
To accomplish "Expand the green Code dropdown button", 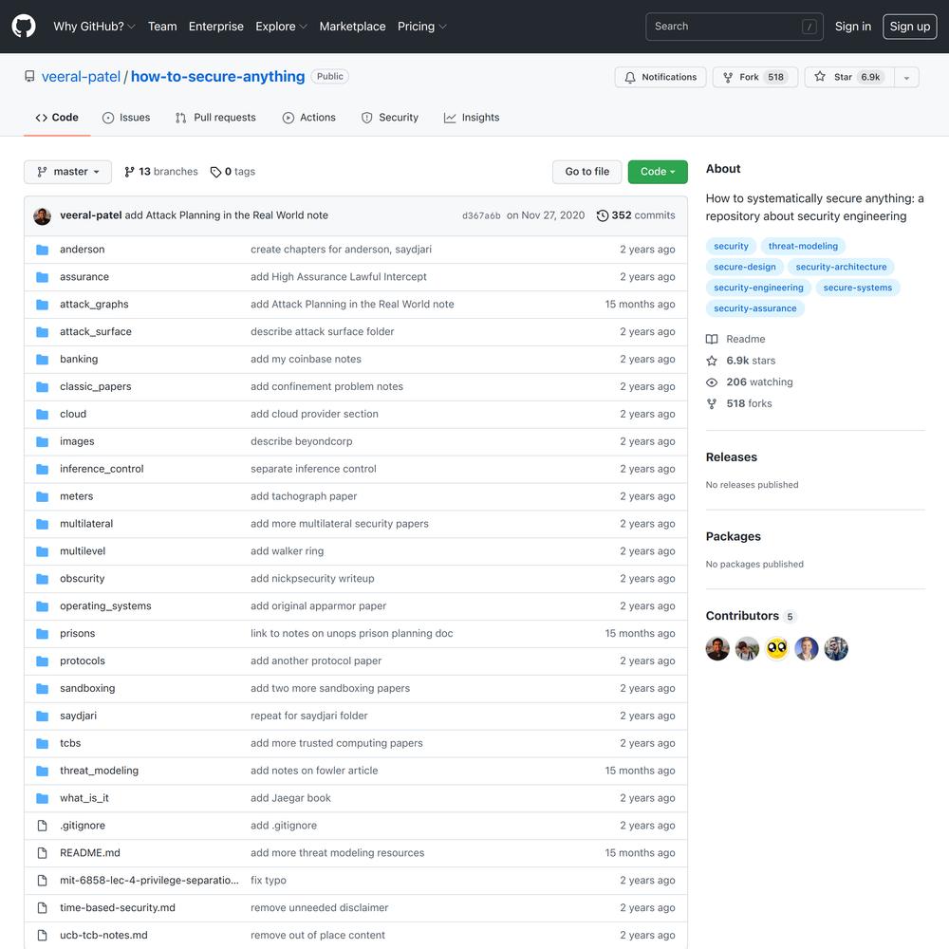I will (x=658, y=172).
